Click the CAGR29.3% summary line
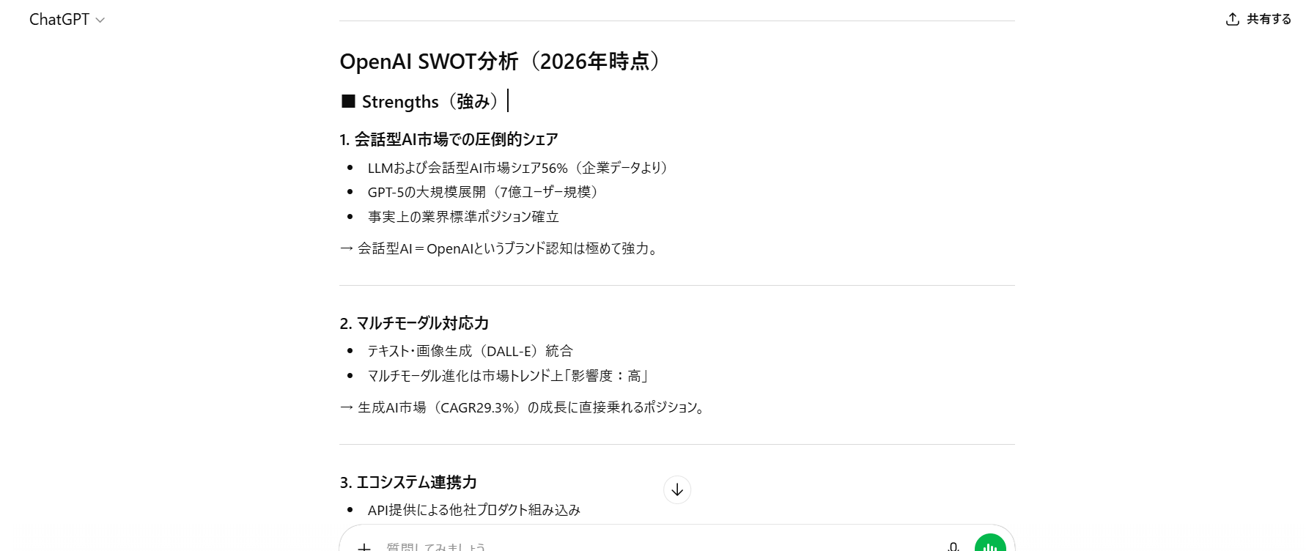 tap(525, 407)
